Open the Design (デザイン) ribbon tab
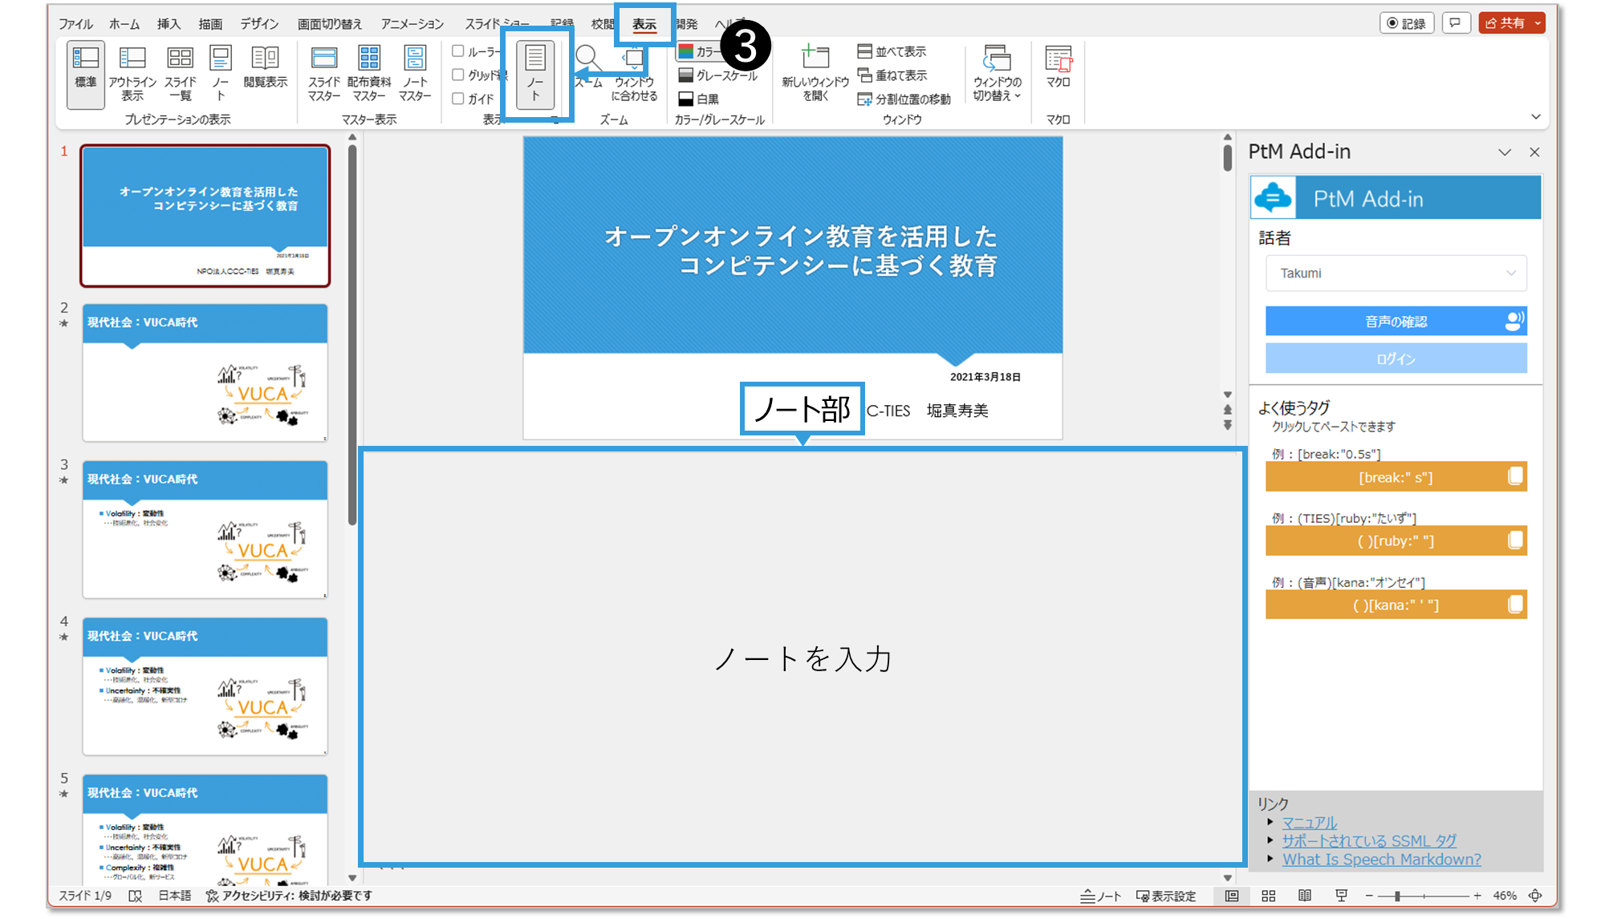Screen dimensions: 1605x919 click(x=259, y=24)
